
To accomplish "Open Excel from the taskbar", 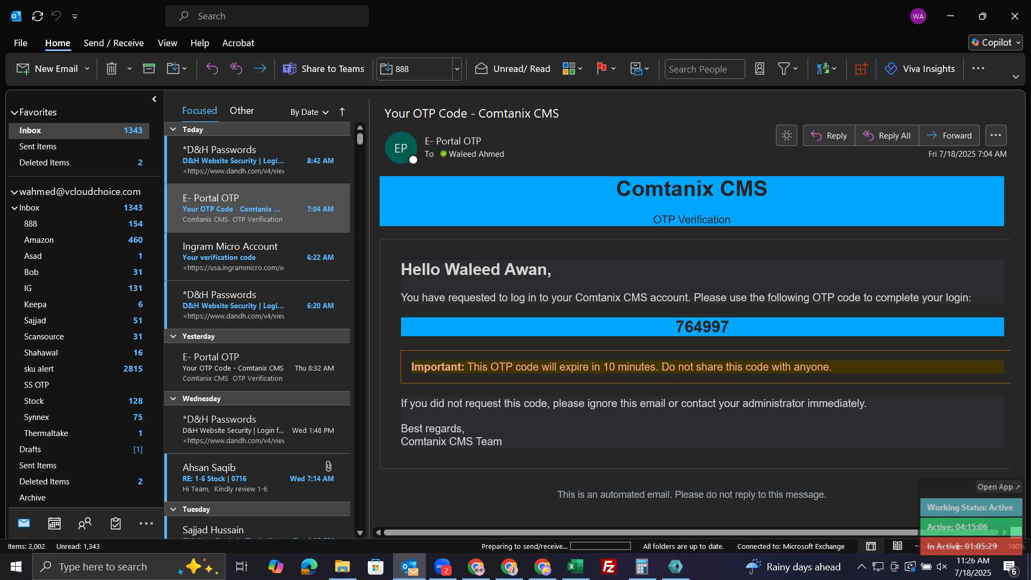I will click(576, 567).
